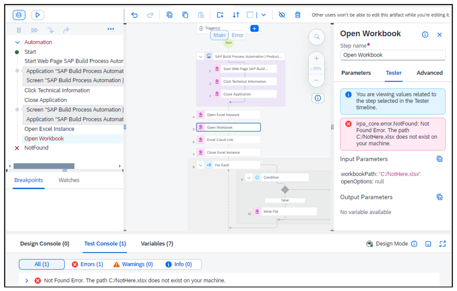Click the add group toolbar icon
457x291 pixels.
220,15
